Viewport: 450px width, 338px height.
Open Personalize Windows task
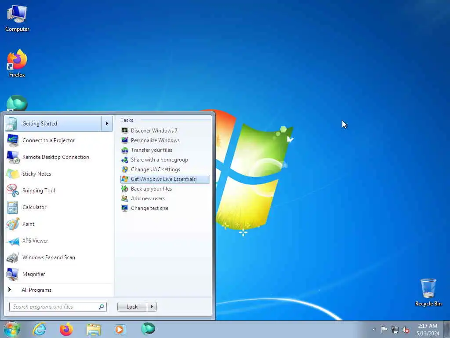(165, 140)
